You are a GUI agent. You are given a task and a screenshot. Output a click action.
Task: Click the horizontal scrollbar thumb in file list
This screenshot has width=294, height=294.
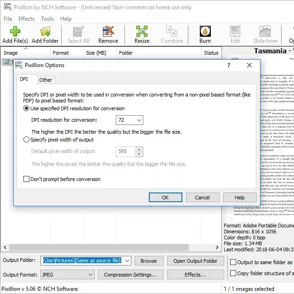pos(99,247)
